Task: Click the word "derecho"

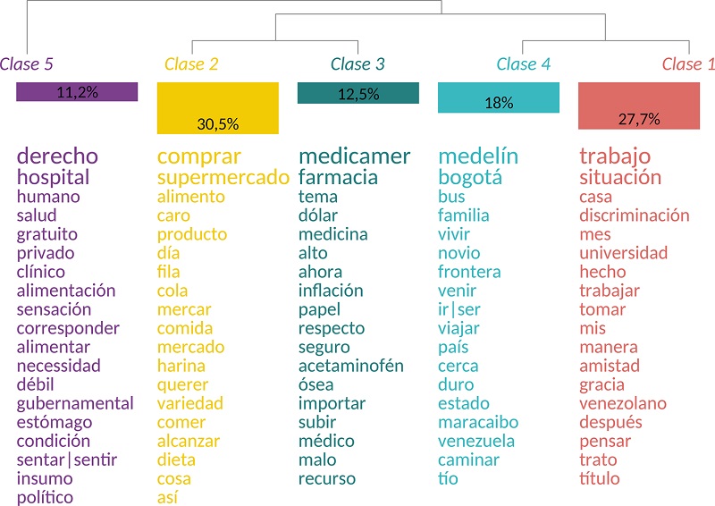Action: (57, 156)
